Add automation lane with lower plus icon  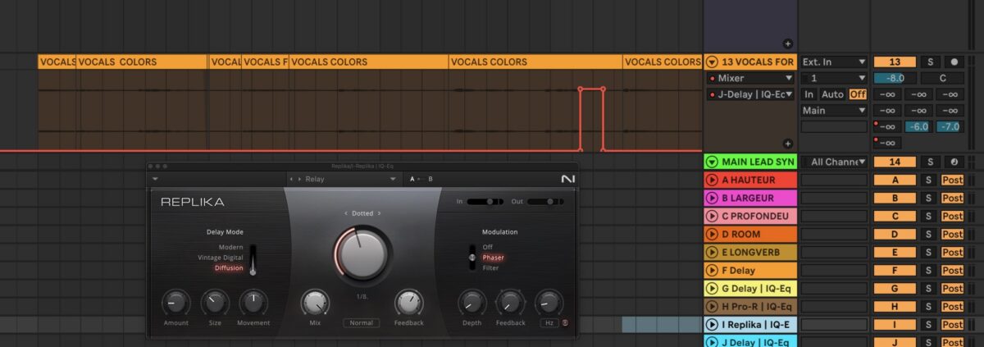pyautogui.click(x=787, y=144)
